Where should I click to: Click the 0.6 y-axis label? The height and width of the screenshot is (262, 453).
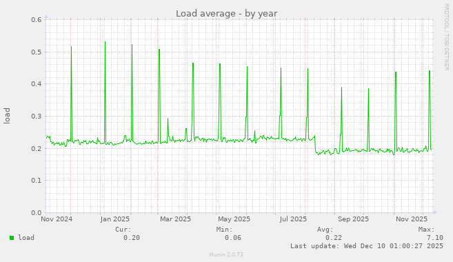click(x=37, y=19)
